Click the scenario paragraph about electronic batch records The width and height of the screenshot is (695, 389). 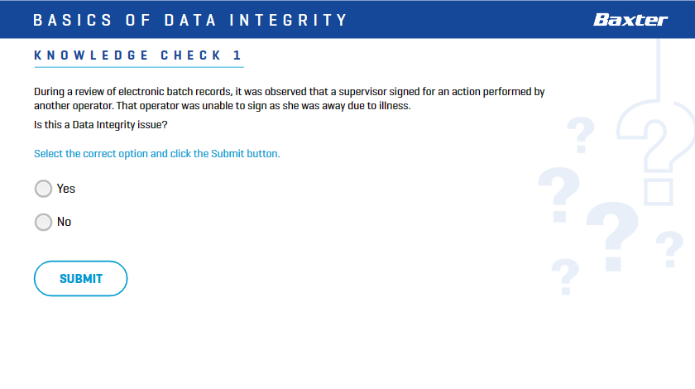[x=290, y=98]
